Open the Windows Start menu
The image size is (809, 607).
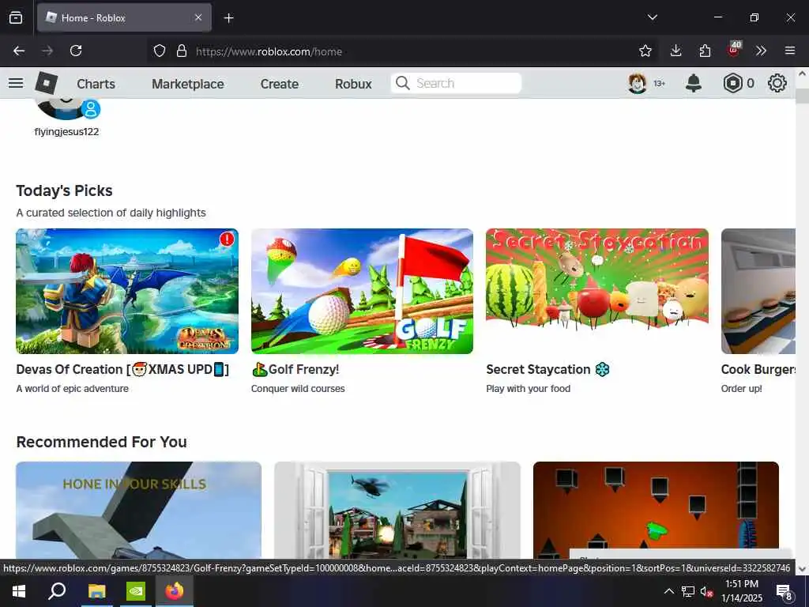(19, 591)
